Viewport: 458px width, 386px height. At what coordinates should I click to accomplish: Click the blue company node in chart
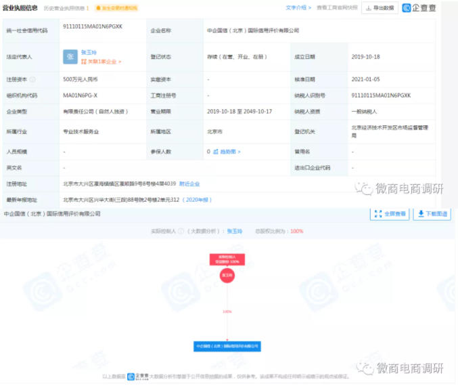click(x=227, y=346)
